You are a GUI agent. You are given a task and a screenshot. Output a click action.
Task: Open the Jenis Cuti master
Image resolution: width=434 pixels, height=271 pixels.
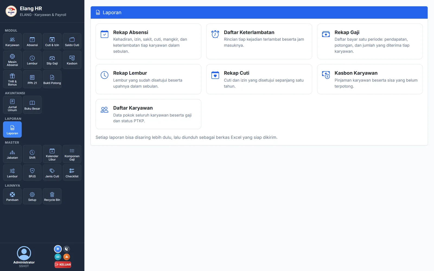point(52,173)
